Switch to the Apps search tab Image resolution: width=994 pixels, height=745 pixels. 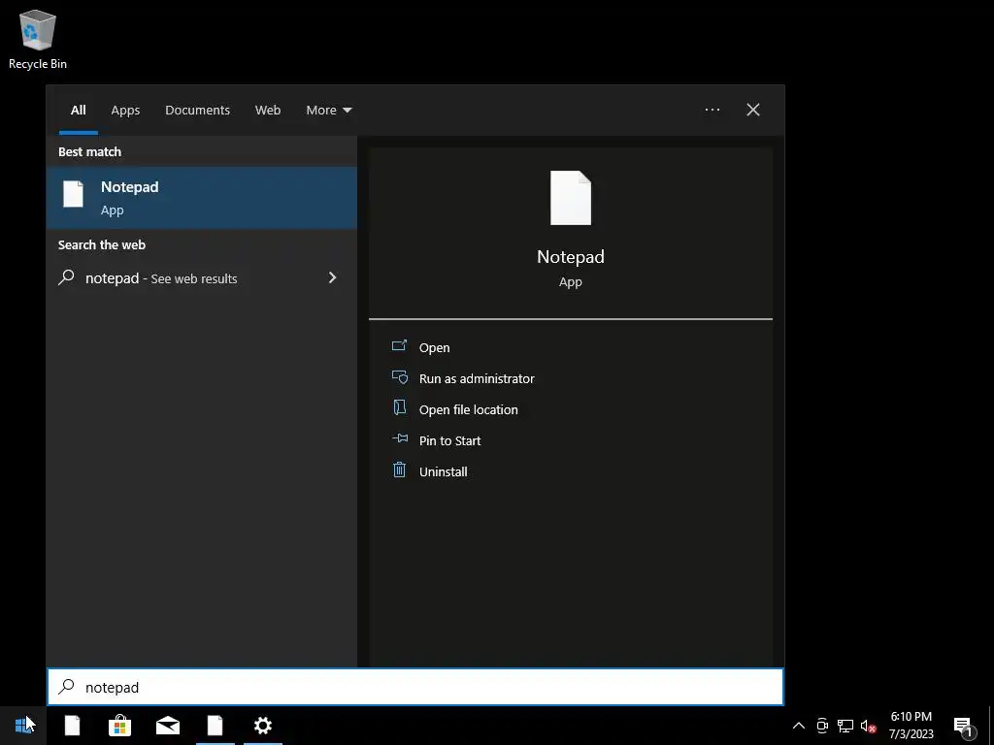(x=125, y=111)
